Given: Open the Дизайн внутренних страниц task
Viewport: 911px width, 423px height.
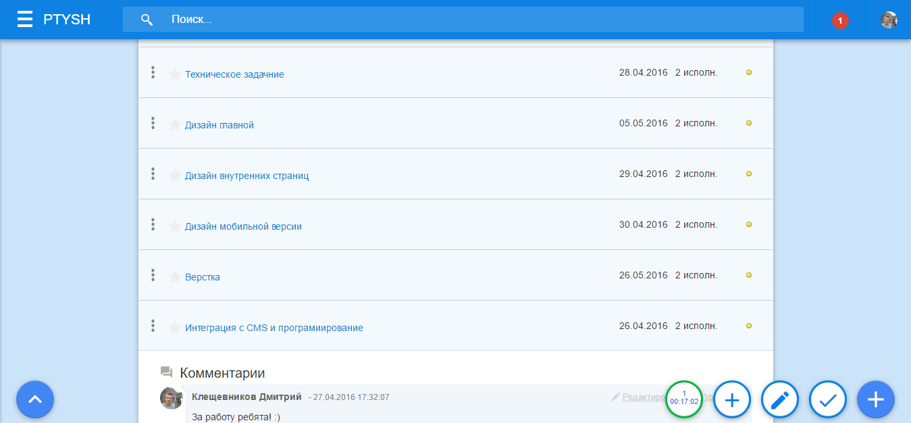Looking at the screenshot, I should coord(247,176).
